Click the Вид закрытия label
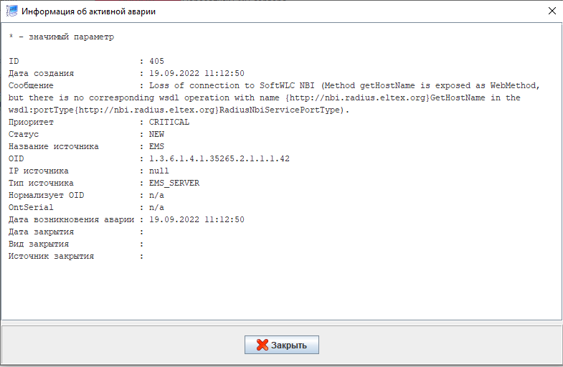563x367 pixels. (x=39, y=244)
